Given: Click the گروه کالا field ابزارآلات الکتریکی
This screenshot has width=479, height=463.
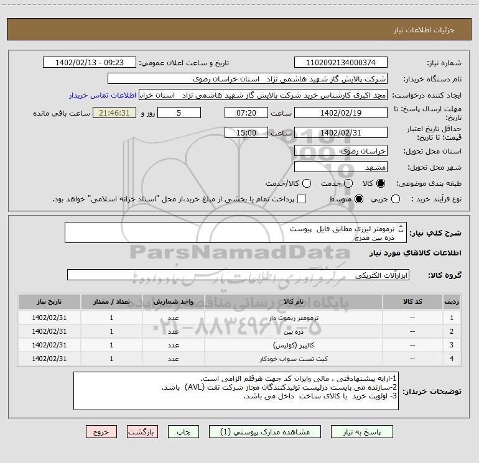Looking at the screenshot, I should [x=238, y=275].
